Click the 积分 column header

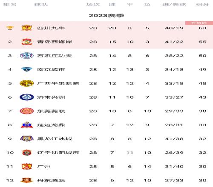[202, 5]
